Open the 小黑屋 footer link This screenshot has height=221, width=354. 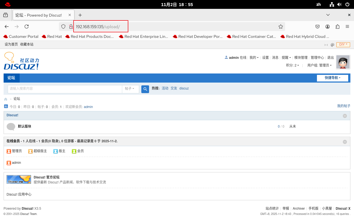click(x=327, y=209)
